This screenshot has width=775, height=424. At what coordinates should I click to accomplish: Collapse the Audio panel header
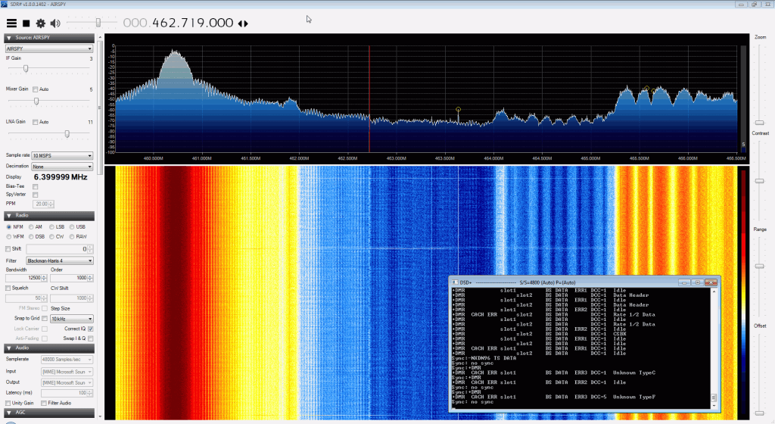pos(6,348)
